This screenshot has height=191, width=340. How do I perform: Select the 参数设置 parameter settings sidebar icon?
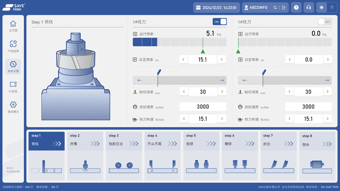[13, 67]
